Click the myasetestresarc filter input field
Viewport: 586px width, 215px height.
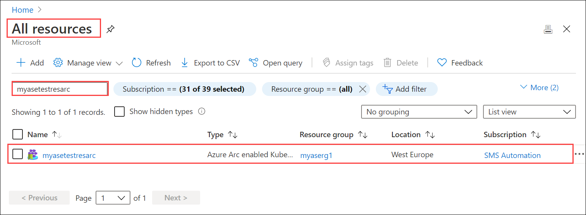click(60, 89)
